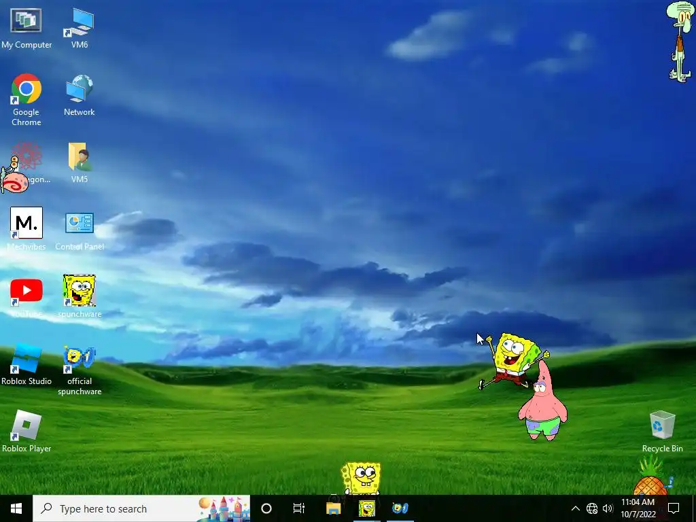The height and width of the screenshot is (522, 696).
Task: Launch the Roblox Player shortcut
Action: pyautogui.click(x=27, y=431)
